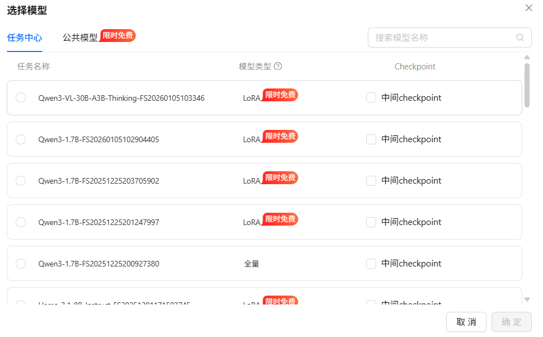
Task: Click the search magnifier icon
Action: (x=519, y=38)
